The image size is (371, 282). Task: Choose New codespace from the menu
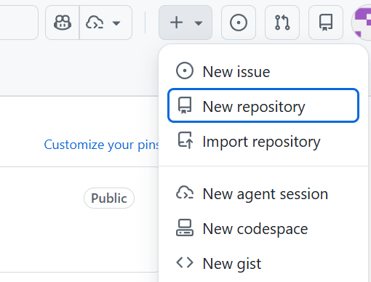263,228
